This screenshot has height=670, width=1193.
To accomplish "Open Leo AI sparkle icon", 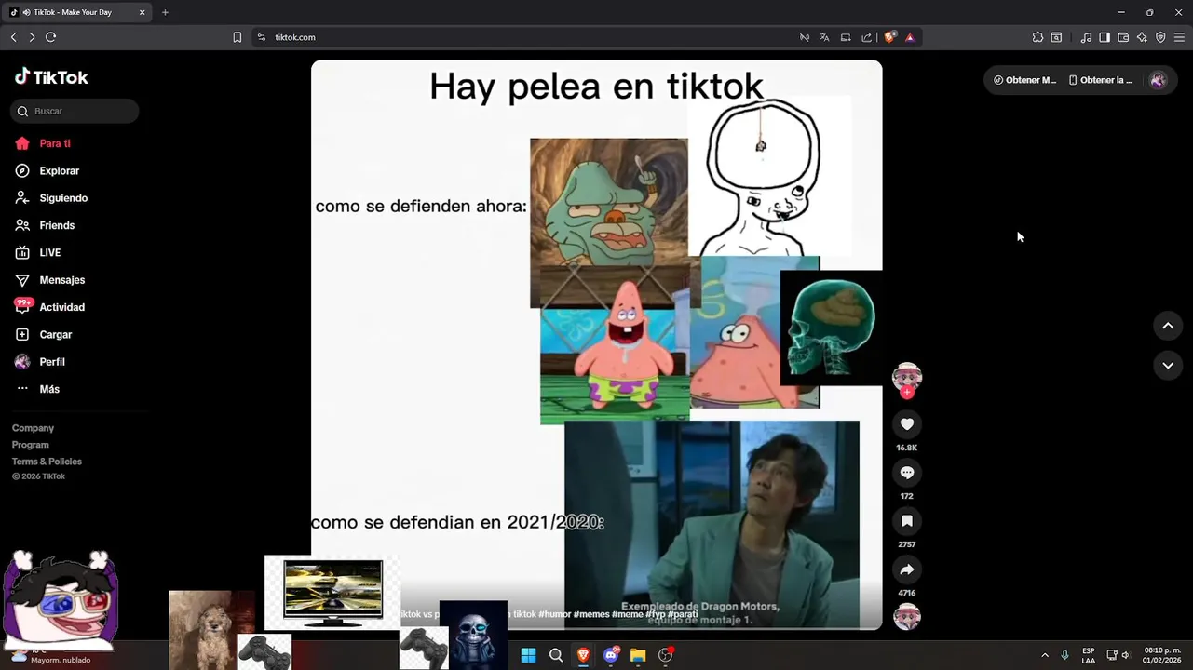I will pyautogui.click(x=1142, y=37).
